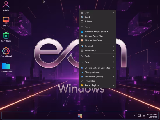160x120 pixels.
Task: Expand the View submenu arrow
Action: point(113,13)
